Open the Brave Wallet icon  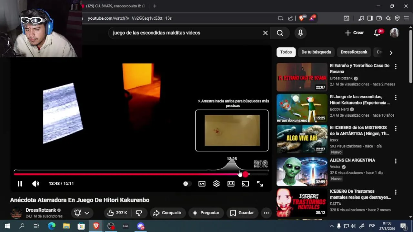[379, 18]
